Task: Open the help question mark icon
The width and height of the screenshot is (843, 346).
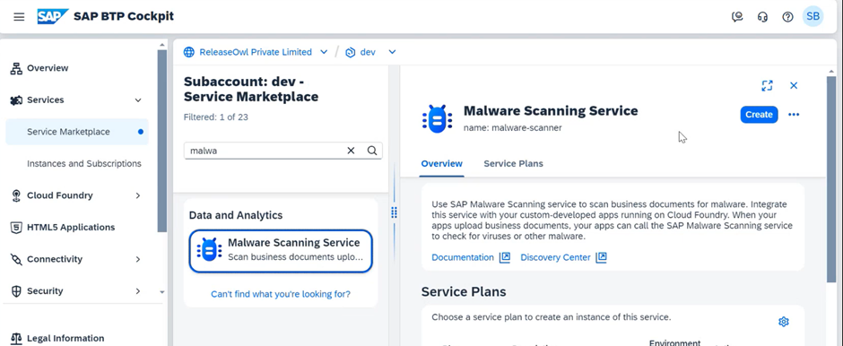Action: click(787, 17)
